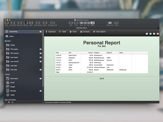The image size is (163, 122).
Task: Switch to the report view mode
Action: click(x=93, y=23)
